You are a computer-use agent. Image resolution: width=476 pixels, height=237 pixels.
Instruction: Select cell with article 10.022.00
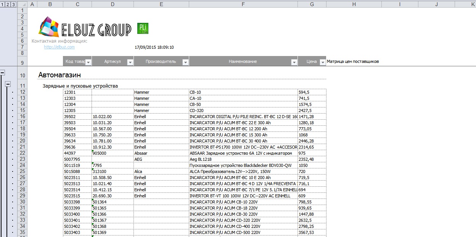pos(113,117)
